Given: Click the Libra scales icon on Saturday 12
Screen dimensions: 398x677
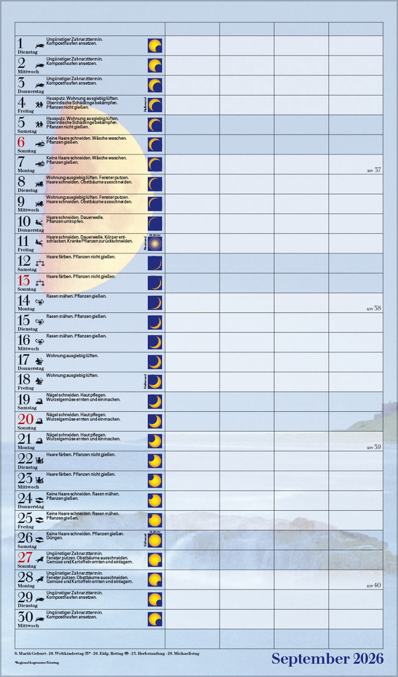Looking at the screenshot, I should tap(40, 263).
